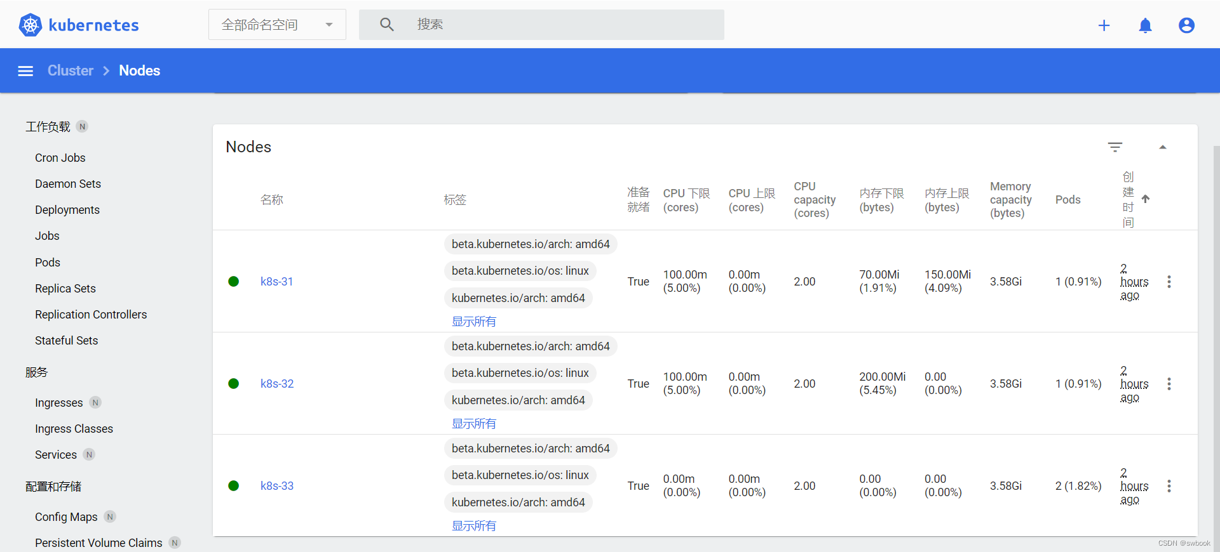The width and height of the screenshot is (1220, 552).
Task: Open 服务 services section
Action: [x=36, y=372]
